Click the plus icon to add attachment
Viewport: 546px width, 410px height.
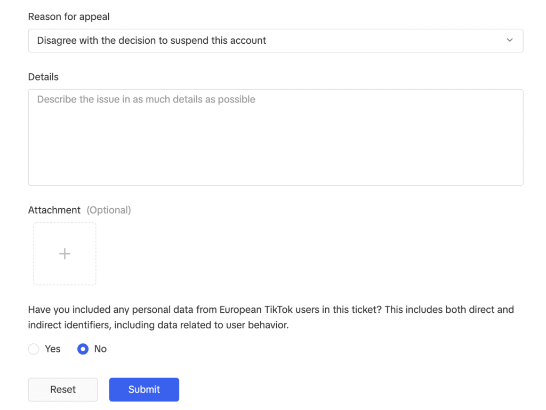[x=65, y=254]
